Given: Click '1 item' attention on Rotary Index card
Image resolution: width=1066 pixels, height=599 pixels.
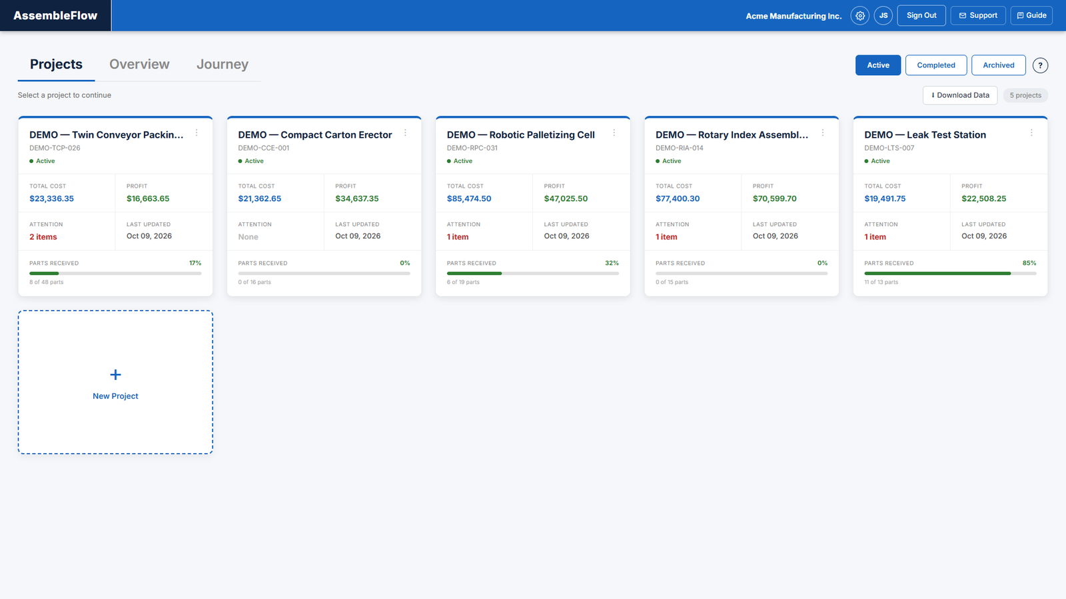Looking at the screenshot, I should click(666, 237).
